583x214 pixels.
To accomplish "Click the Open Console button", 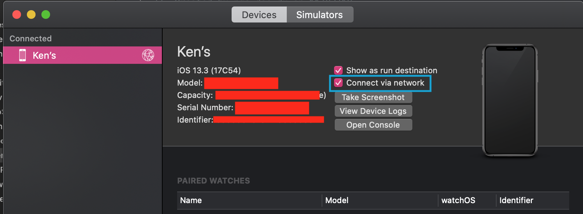I will 373,125.
